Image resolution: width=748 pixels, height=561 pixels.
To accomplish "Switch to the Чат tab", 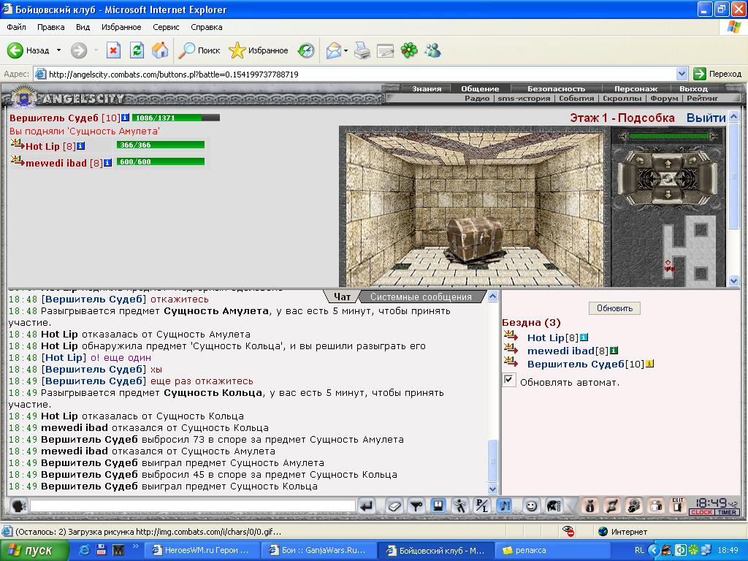I will [342, 297].
